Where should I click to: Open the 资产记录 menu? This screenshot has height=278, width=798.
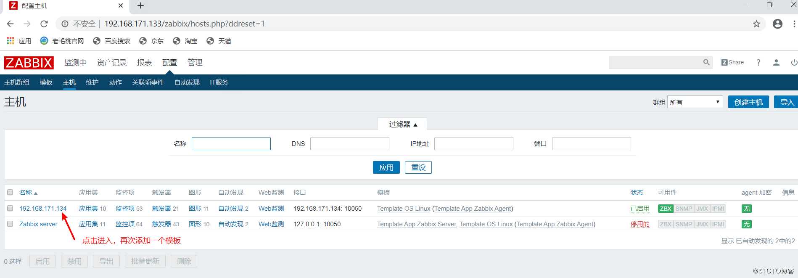[112, 63]
